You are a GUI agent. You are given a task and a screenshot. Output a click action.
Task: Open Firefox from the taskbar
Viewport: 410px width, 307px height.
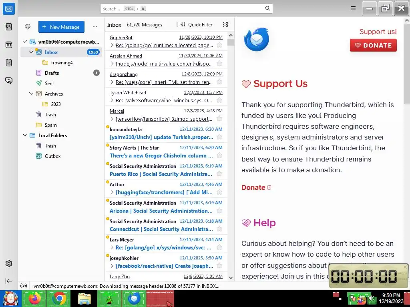35,299
